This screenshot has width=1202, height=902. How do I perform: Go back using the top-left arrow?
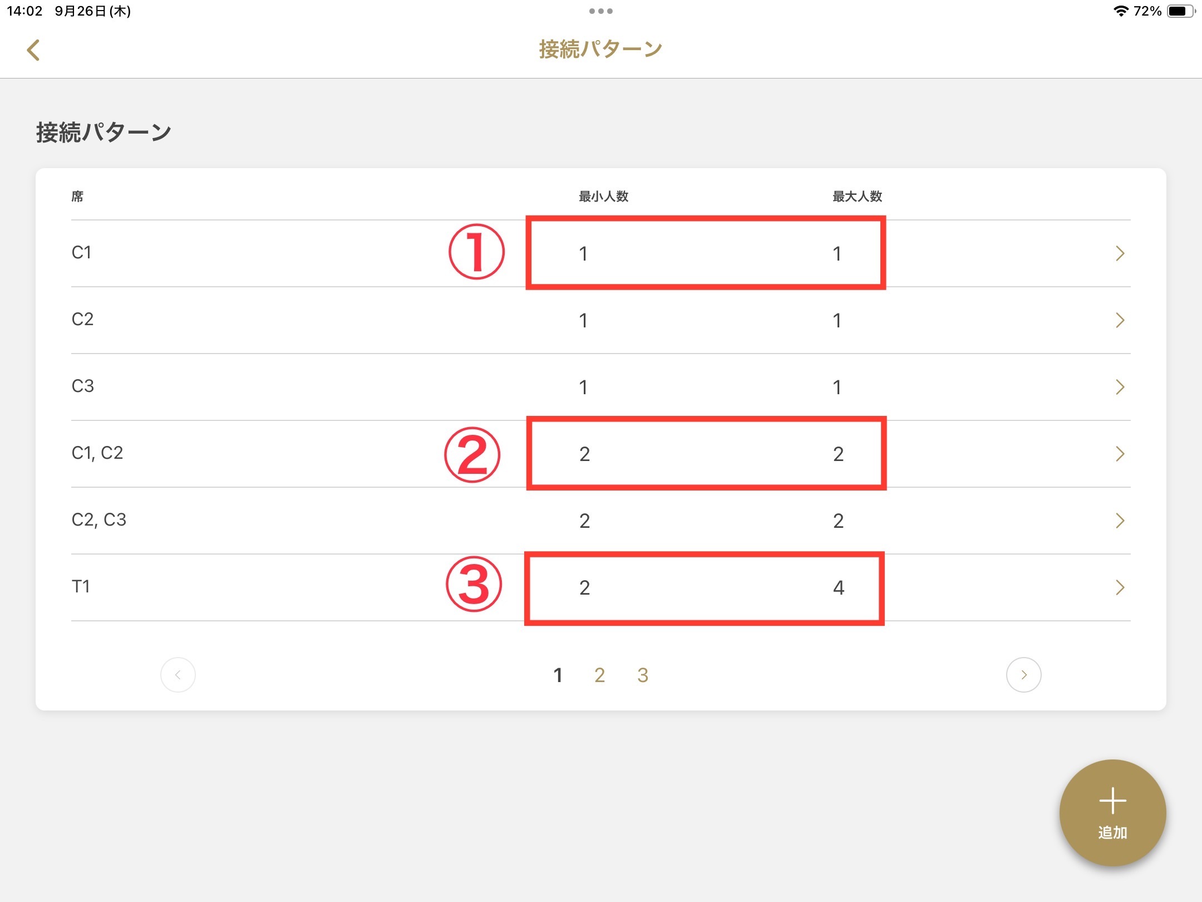(33, 50)
